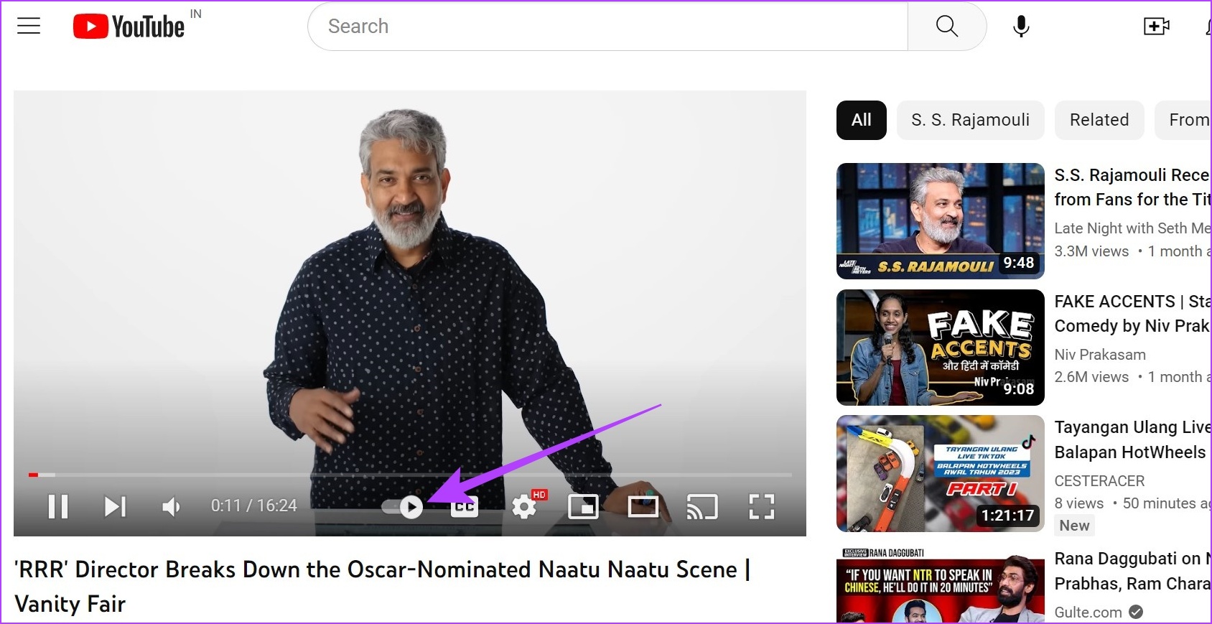Open 'FAKE ACCENTS | Sta...' video title

[1132, 314]
